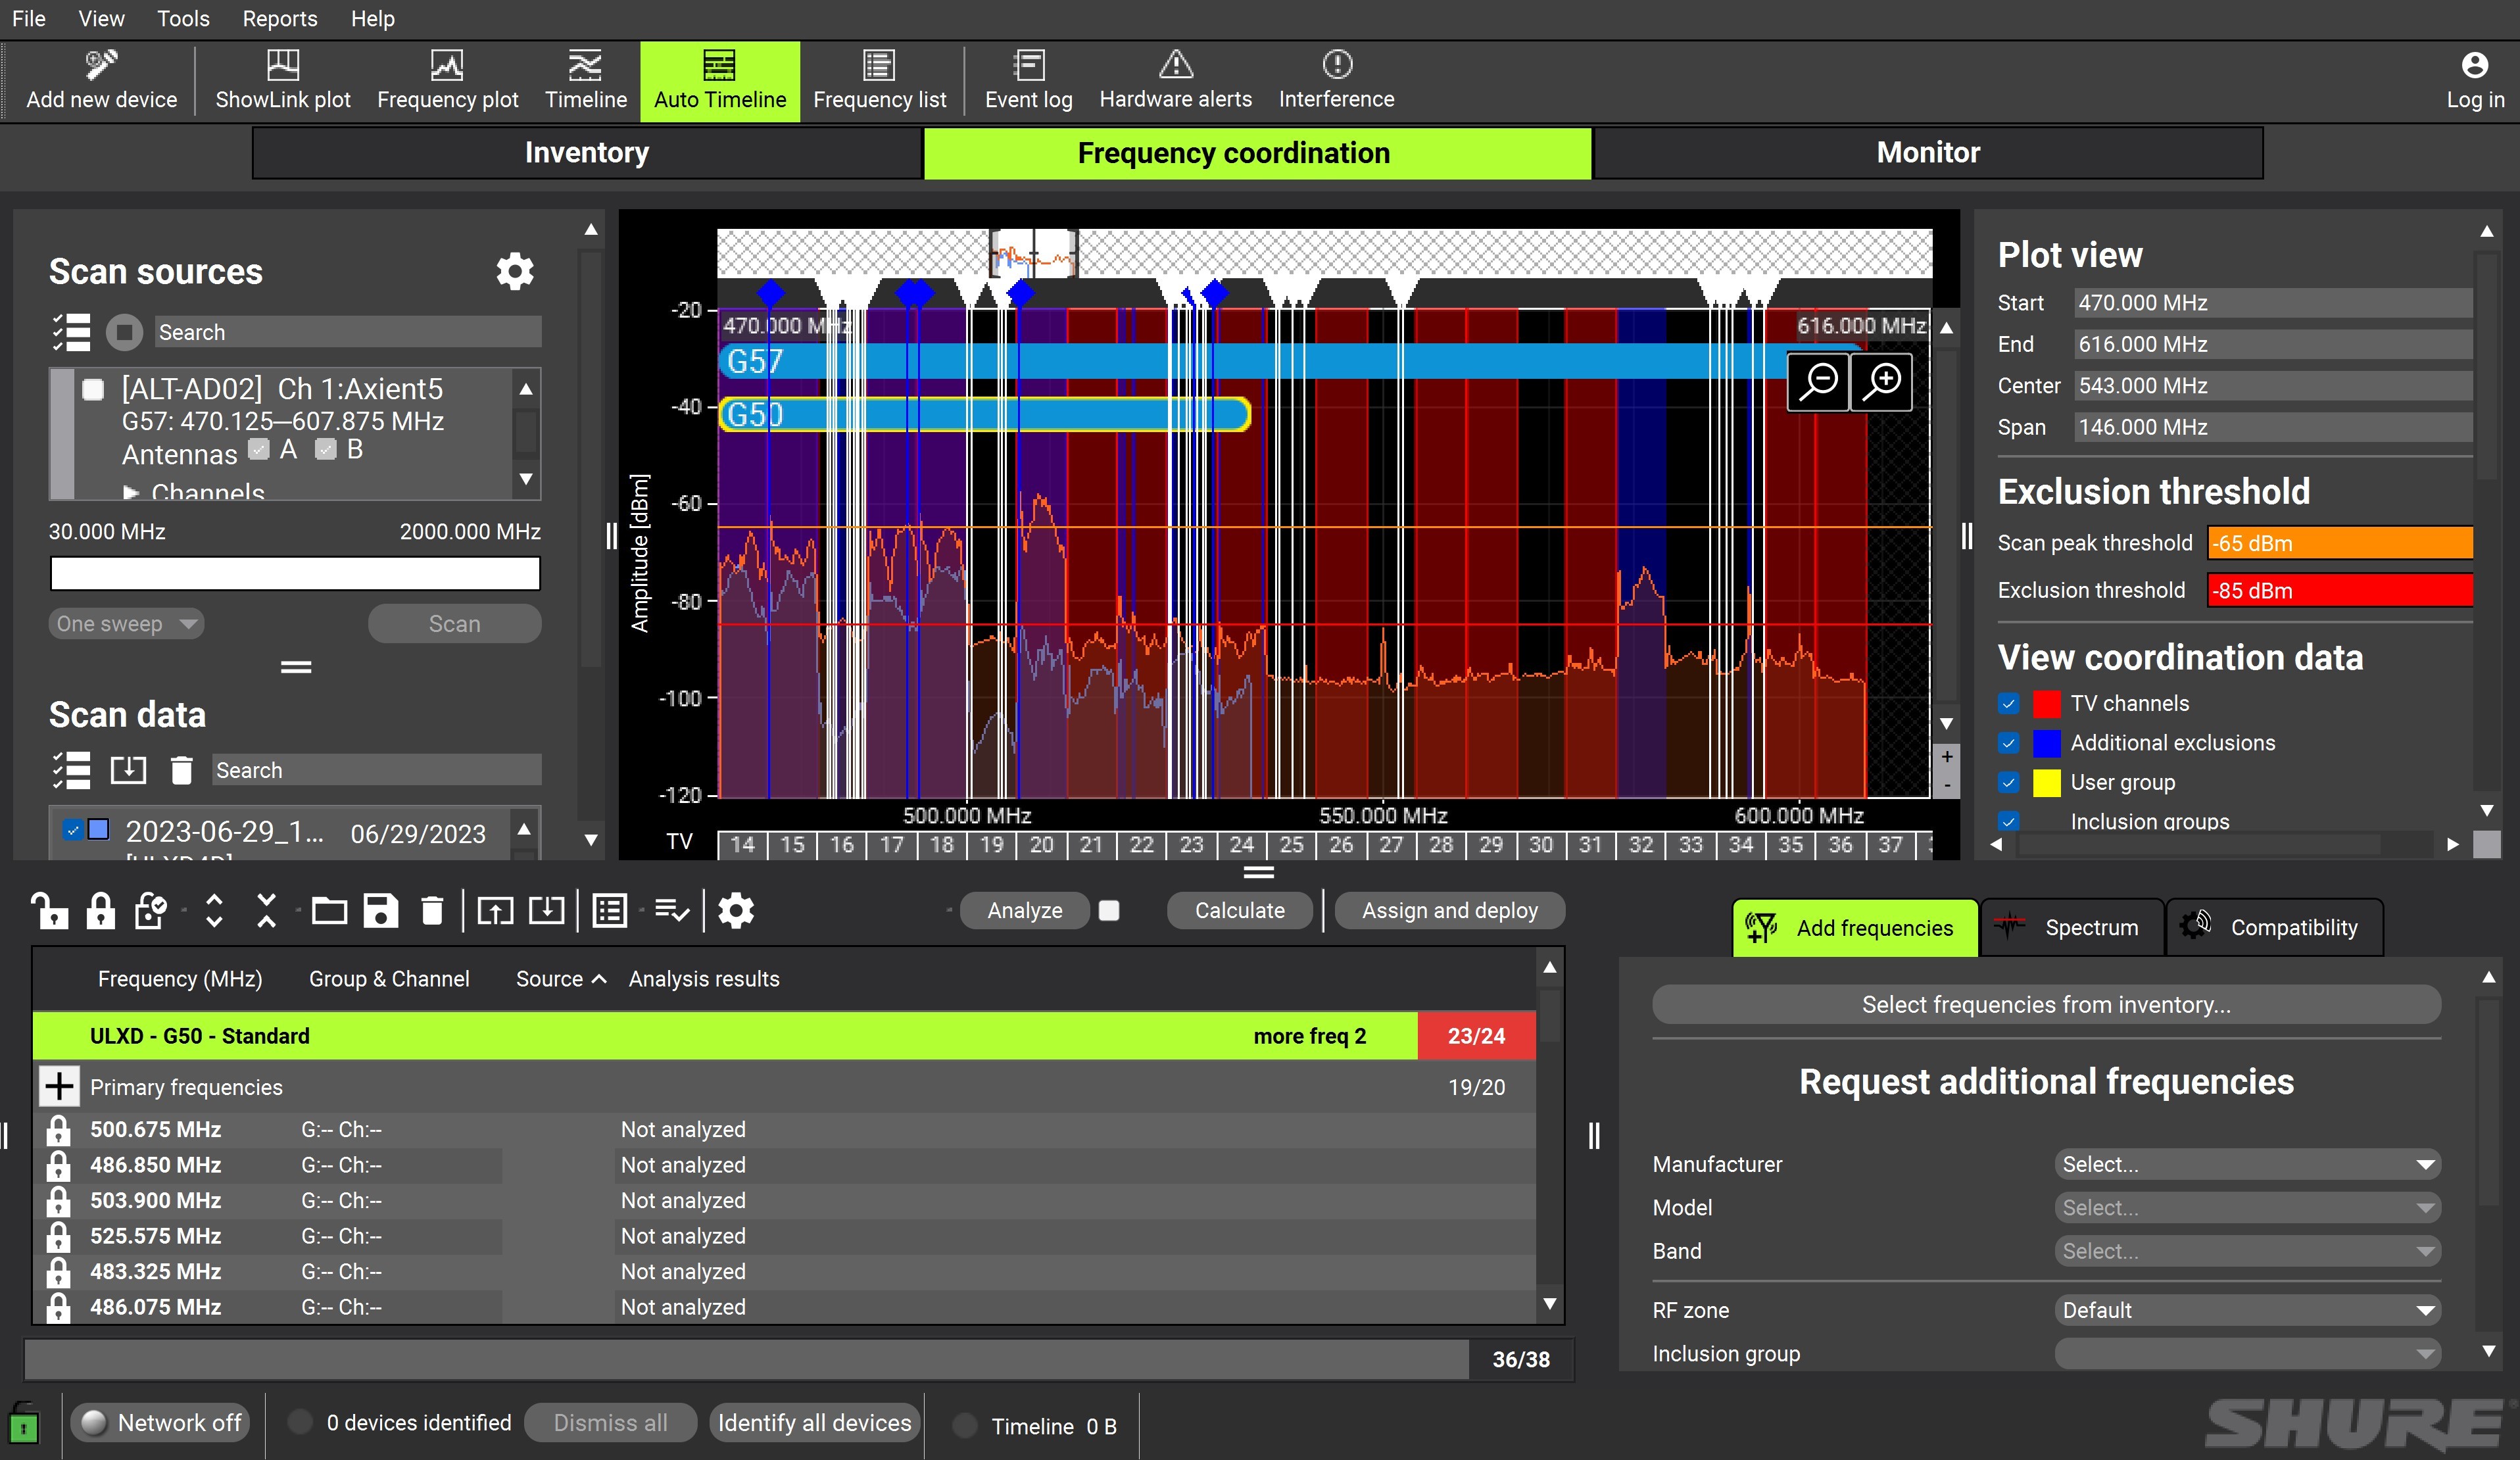The height and width of the screenshot is (1460, 2520).
Task: Select the Add new device tool
Action: [x=100, y=80]
